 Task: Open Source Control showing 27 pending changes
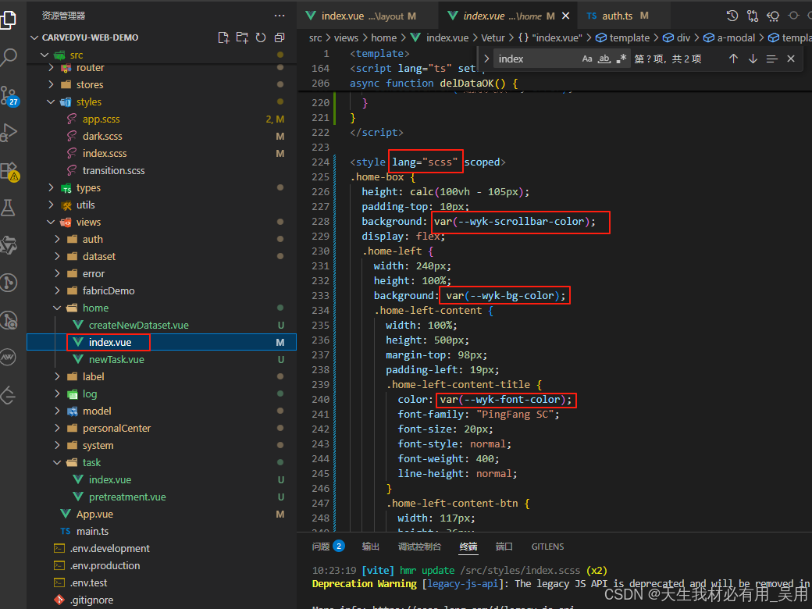point(10,96)
